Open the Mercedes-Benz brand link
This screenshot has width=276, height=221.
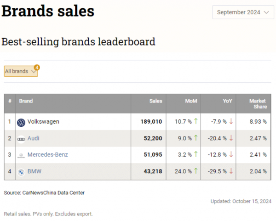pos(49,155)
